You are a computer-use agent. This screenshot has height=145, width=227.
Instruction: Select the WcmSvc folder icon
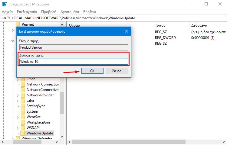click(23, 117)
